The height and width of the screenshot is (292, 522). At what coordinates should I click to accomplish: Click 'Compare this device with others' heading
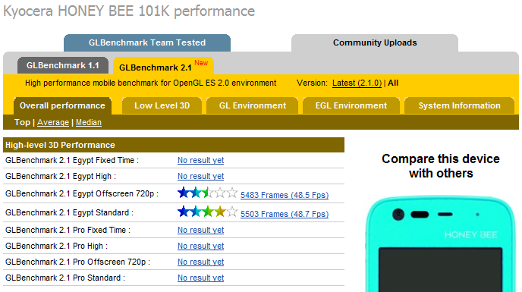[x=441, y=166]
